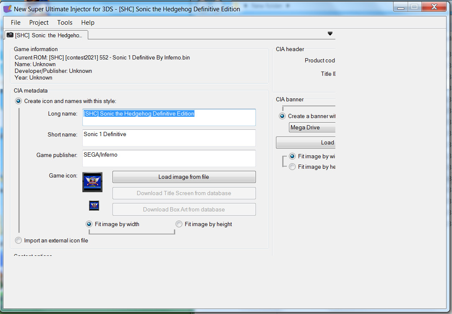
Task: Choose banner Fit image by height option
Action: point(292,167)
